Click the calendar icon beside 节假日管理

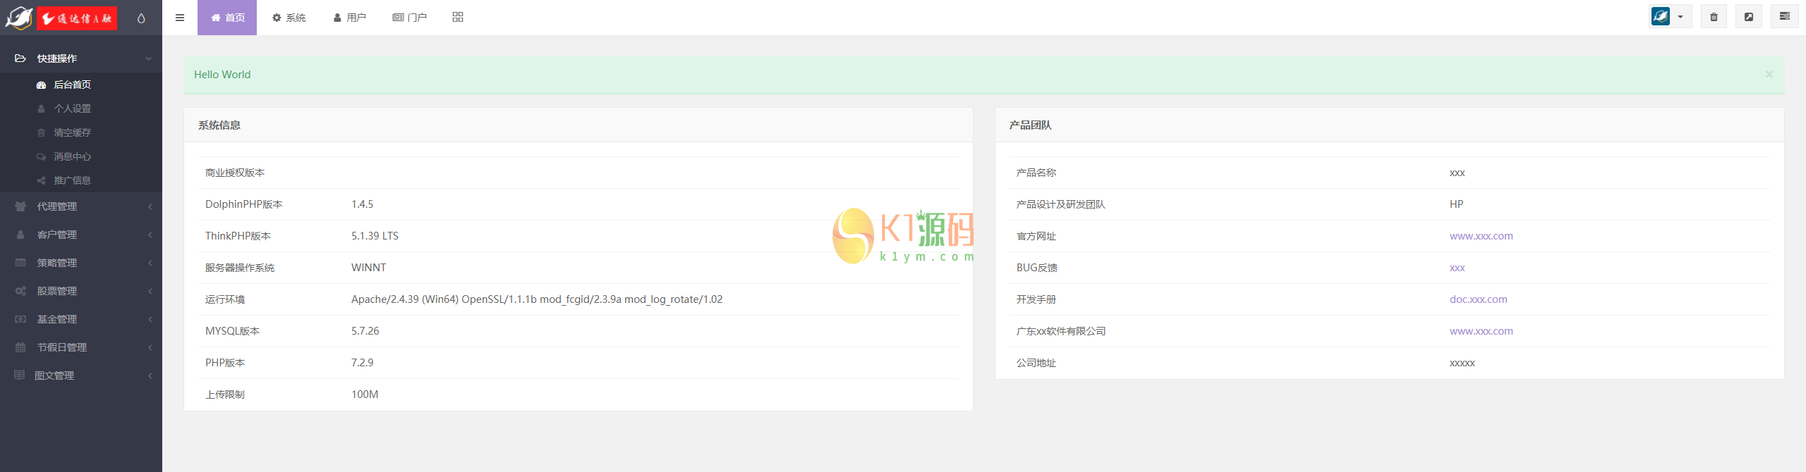click(20, 347)
